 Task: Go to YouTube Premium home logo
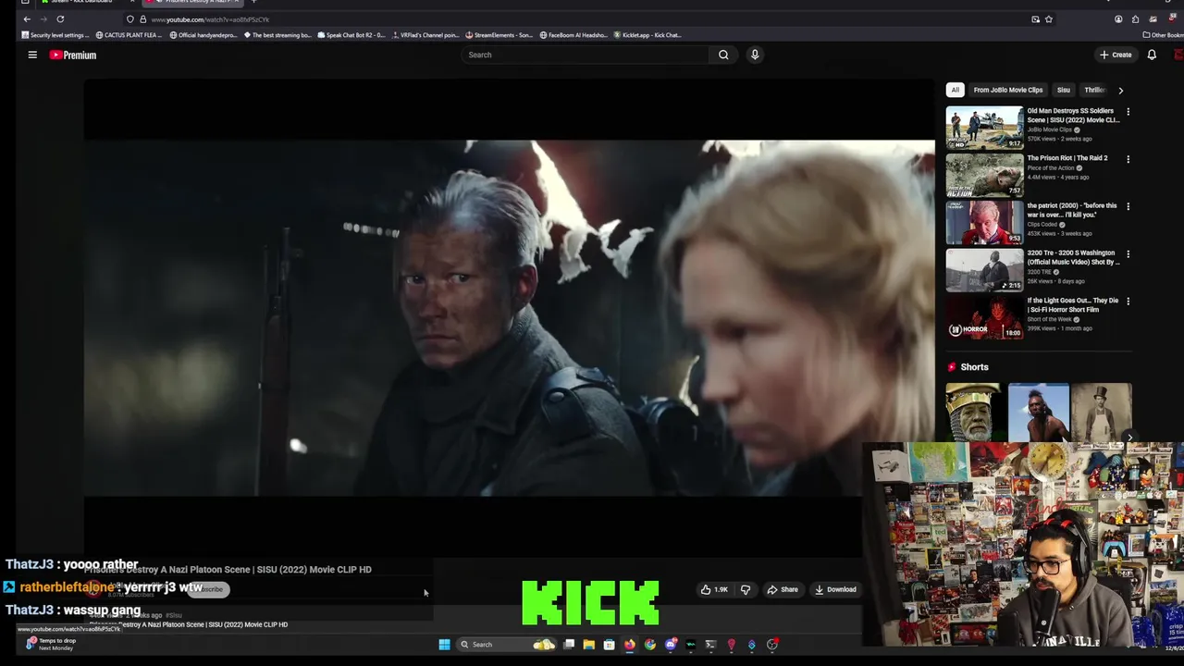tap(73, 55)
